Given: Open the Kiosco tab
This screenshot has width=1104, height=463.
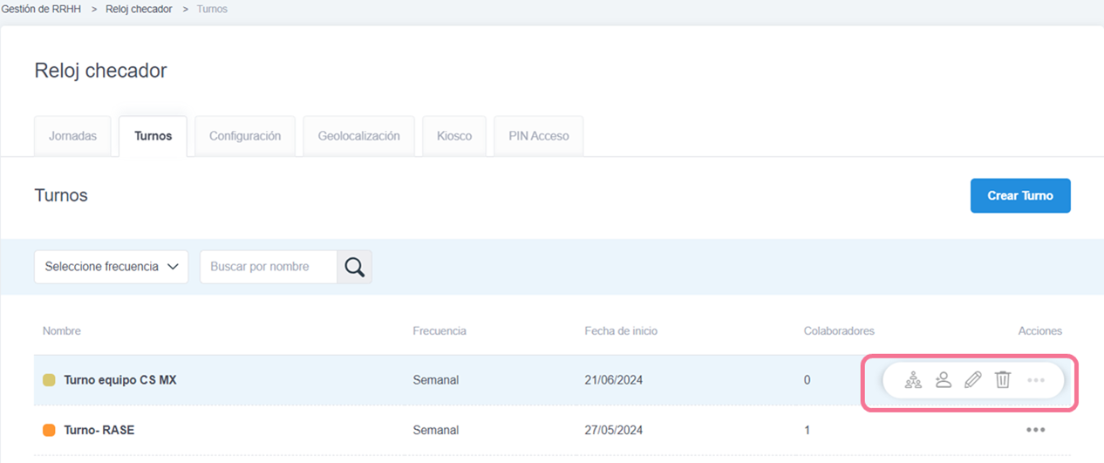Looking at the screenshot, I should (x=454, y=136).
